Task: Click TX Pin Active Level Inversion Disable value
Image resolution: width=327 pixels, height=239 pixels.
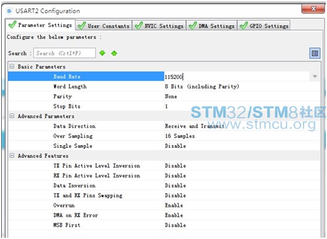Action: (175, 166)
